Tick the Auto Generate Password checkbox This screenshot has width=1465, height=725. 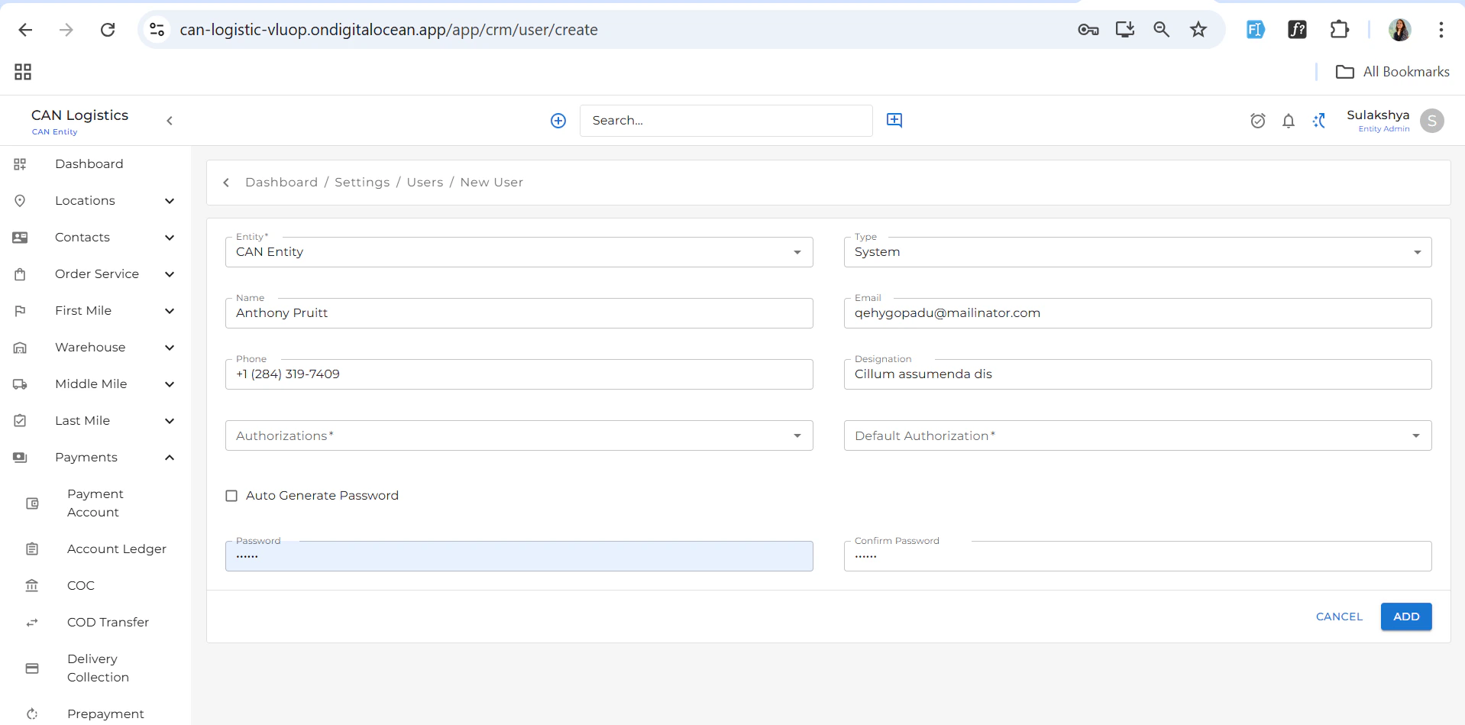[231, 496]
